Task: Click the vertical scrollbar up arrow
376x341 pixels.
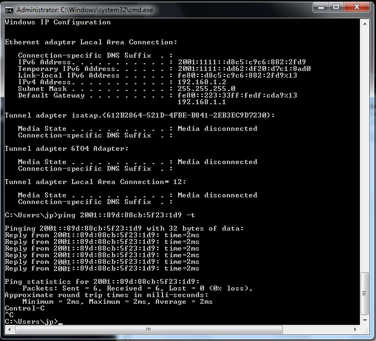Action: click(365, 24)
